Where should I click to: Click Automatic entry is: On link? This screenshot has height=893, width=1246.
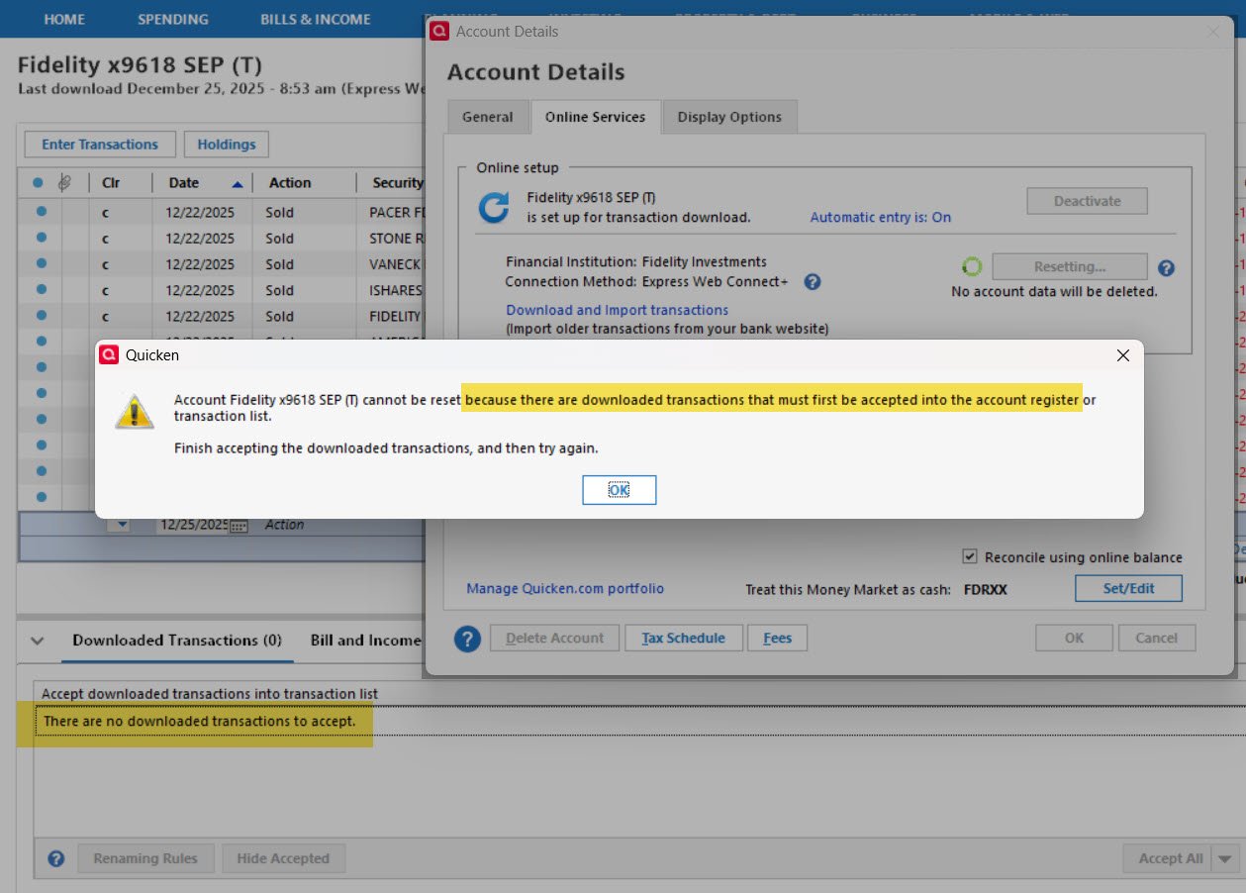coord(880,218)
